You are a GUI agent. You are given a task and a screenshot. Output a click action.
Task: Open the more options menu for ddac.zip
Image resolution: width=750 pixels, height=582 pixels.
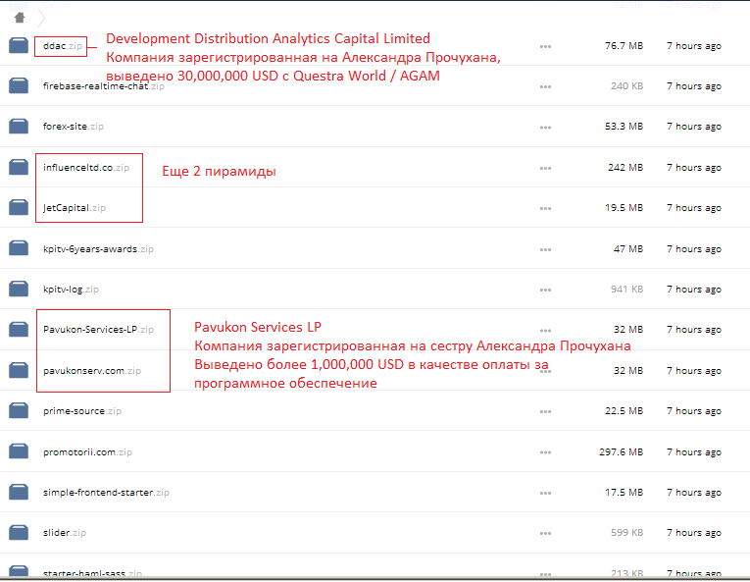click(545, 46)
